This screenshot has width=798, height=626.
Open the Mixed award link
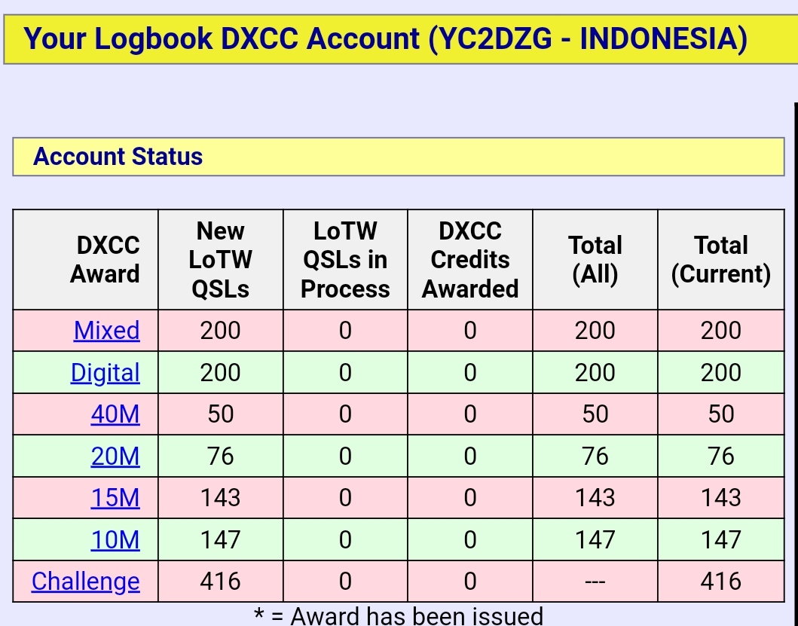coord(106,330)
